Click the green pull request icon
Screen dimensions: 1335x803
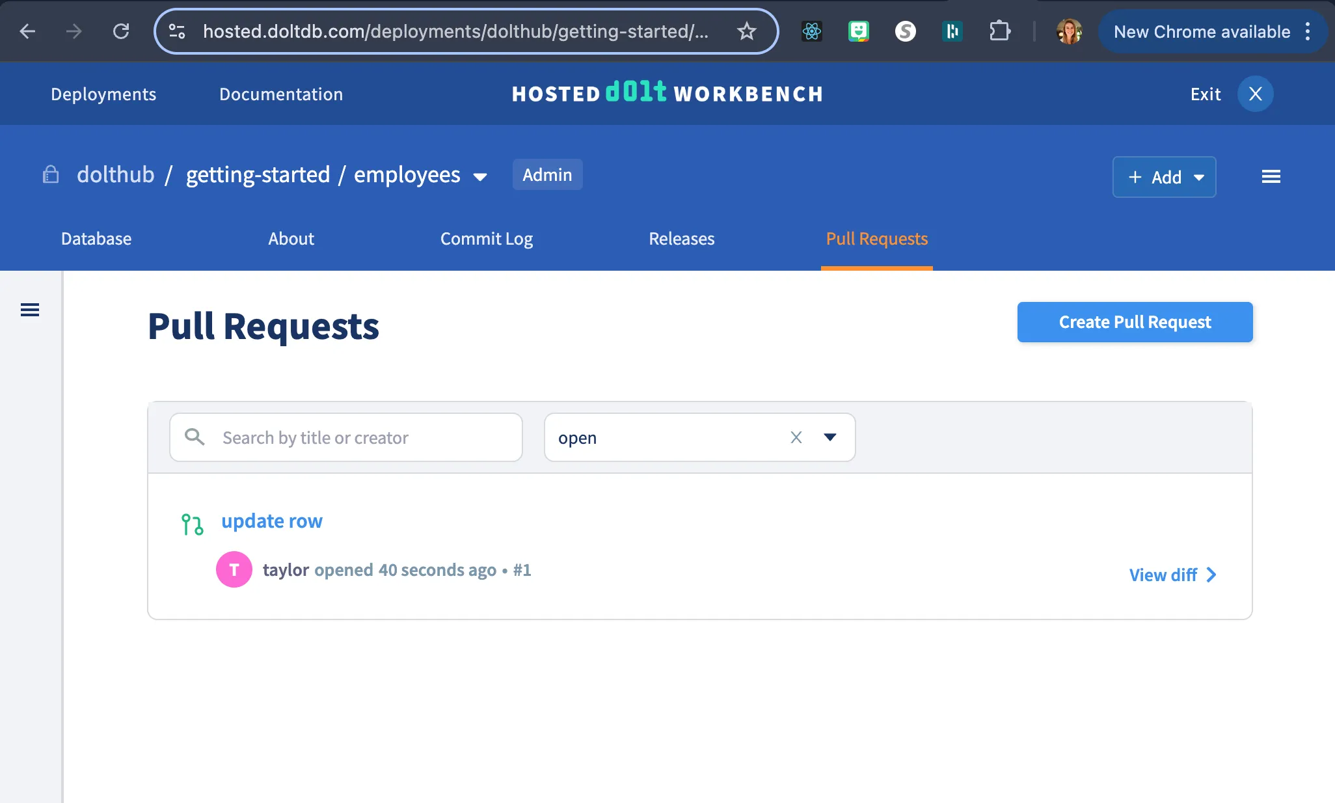point(192,524)
